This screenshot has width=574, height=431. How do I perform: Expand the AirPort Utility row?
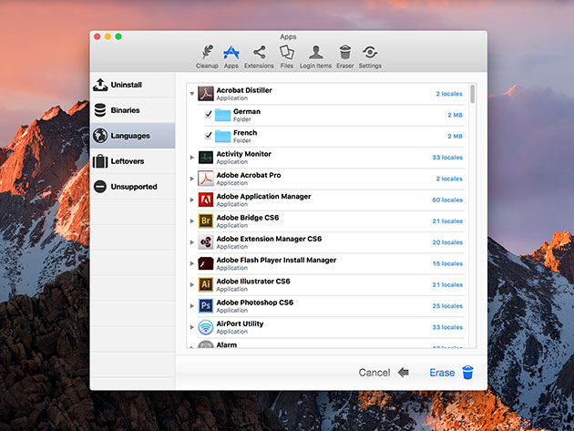pyautogui.click(x=192, y=327)
